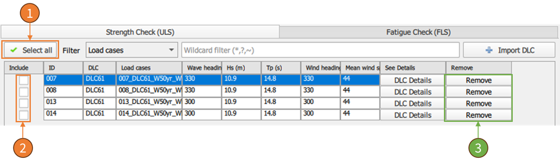Click the Remove column header
The height and width of the screenshot is (165, 560).
point(479,68)
